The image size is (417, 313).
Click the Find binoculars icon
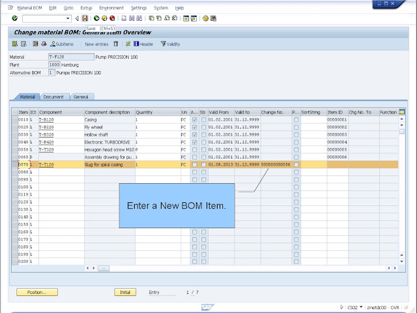click(132, 18)
